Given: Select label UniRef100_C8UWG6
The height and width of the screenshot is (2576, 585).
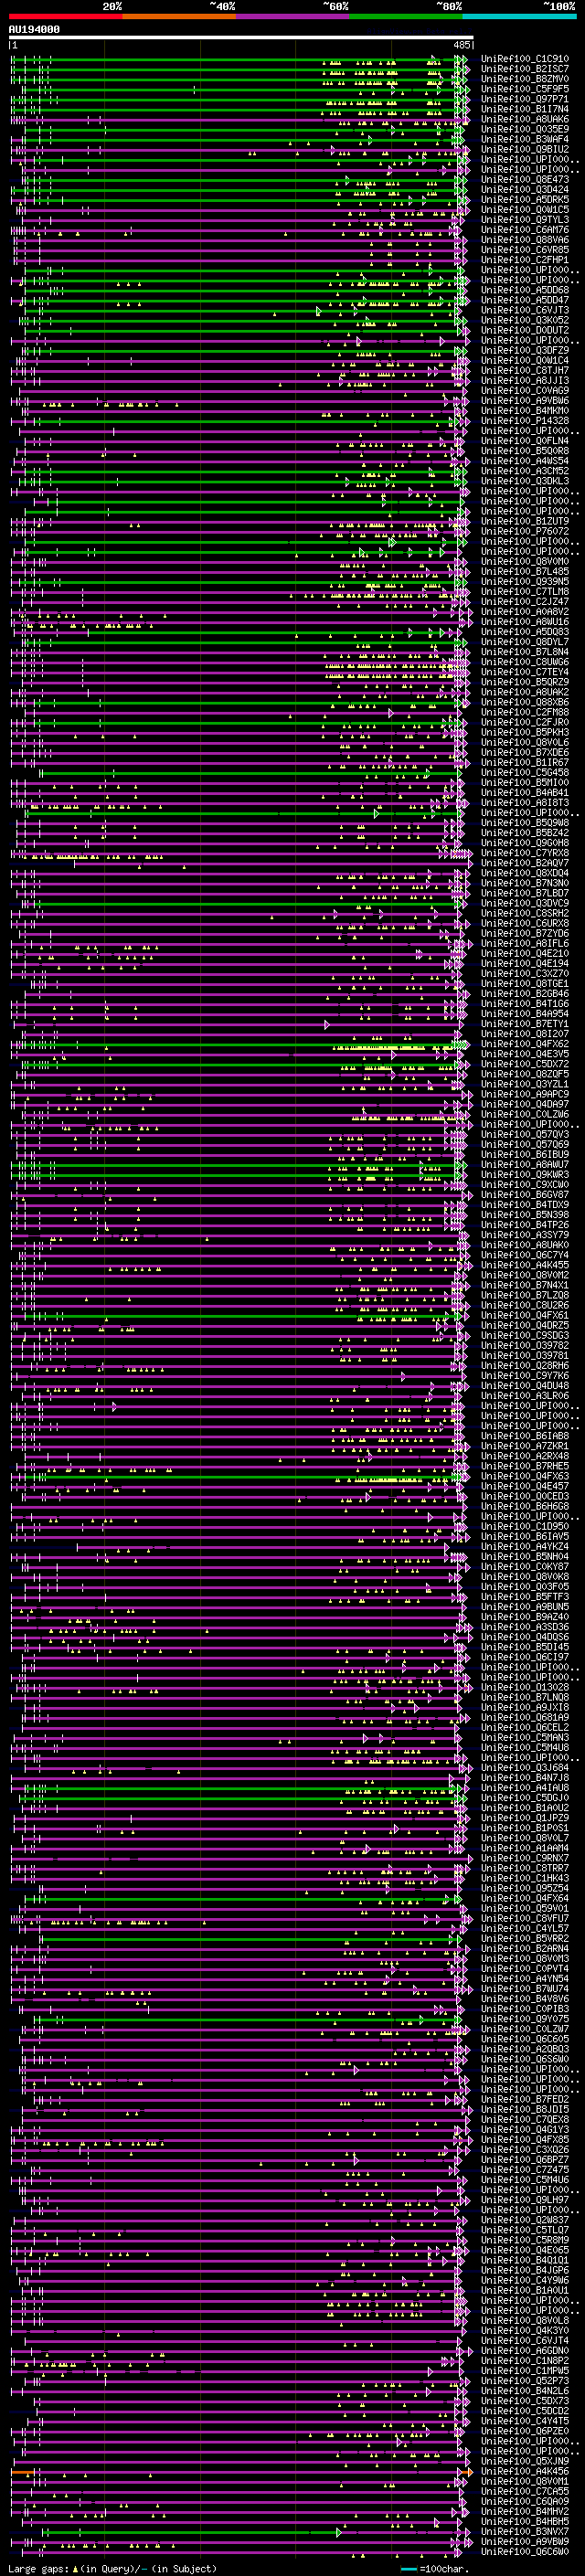Looking at the screenshot, I should coord(525,662).
